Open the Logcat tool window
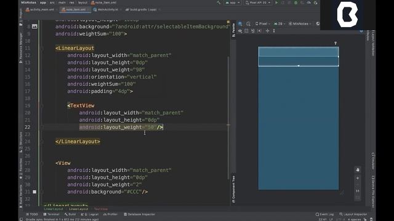The height and width of the screenshot is (221, 394). (x=90, y=214)
